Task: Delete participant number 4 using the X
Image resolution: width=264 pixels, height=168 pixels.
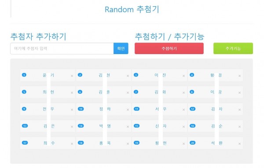Action: (240, 76)
